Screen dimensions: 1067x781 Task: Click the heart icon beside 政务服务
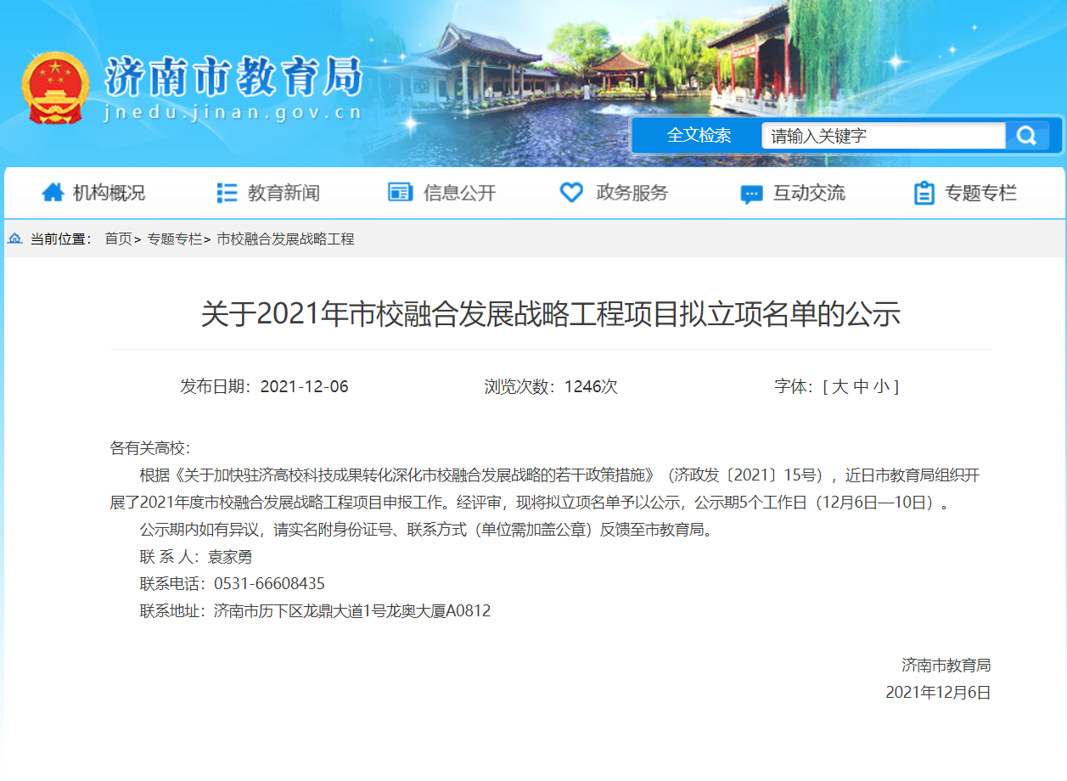click(571, 193)
